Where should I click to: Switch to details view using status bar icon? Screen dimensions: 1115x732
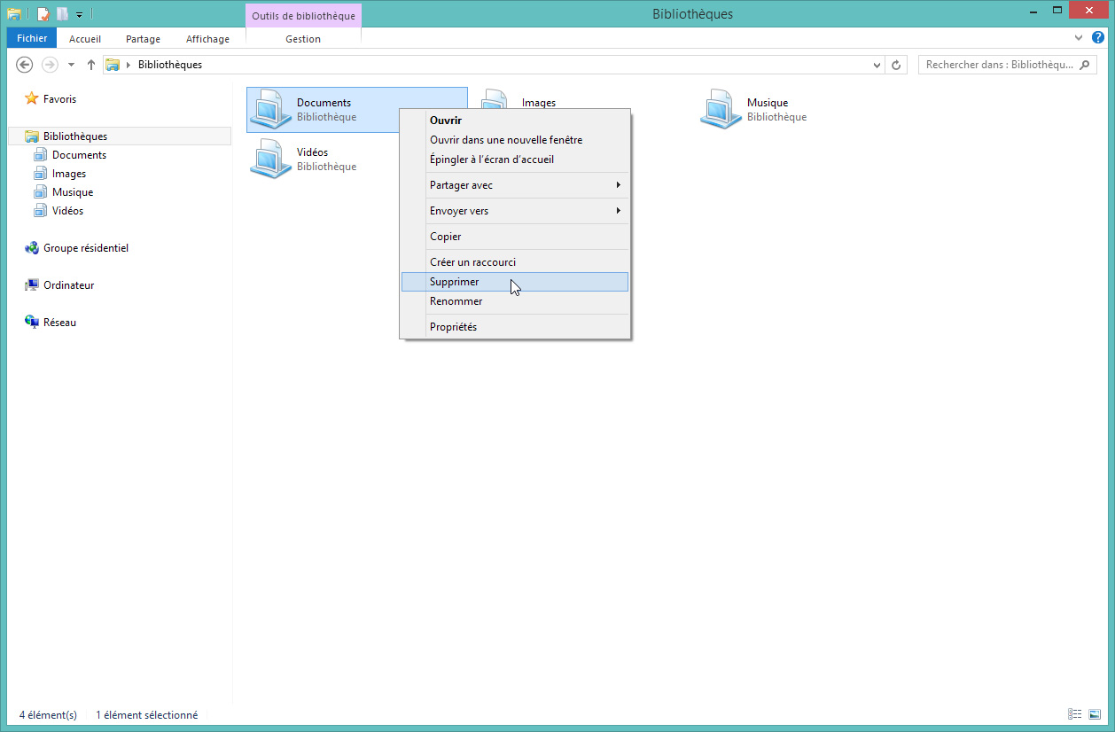coord(1075,714)
